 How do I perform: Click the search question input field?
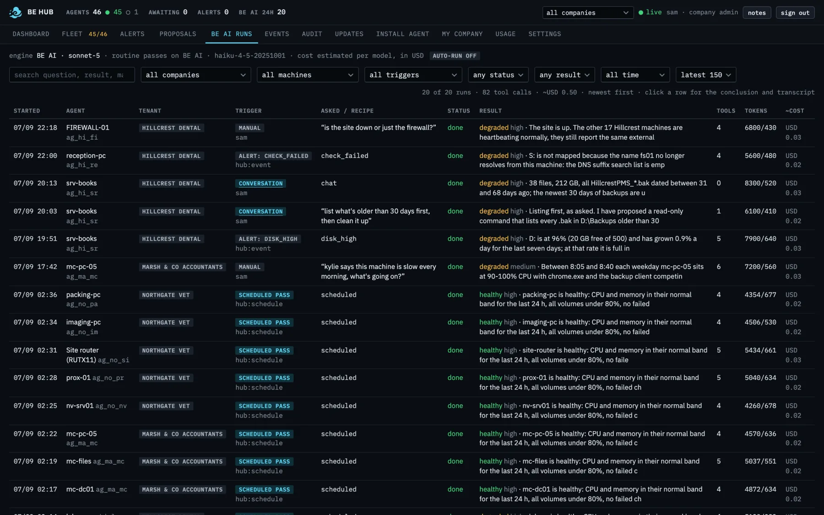(72, 75)
